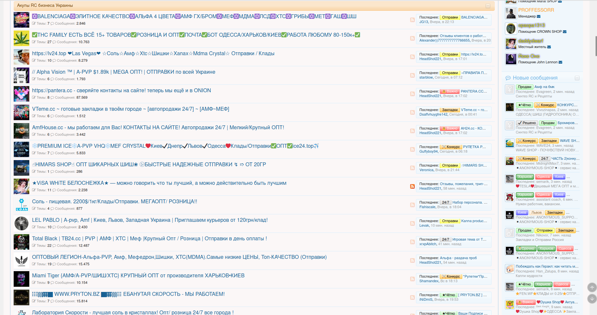Click user daddydwarf in sidebar
This screenshot has width=597, height=315.
coord(531,41)
